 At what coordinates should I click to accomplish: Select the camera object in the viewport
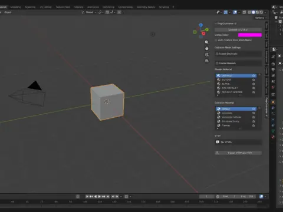(x=28, y=94)
